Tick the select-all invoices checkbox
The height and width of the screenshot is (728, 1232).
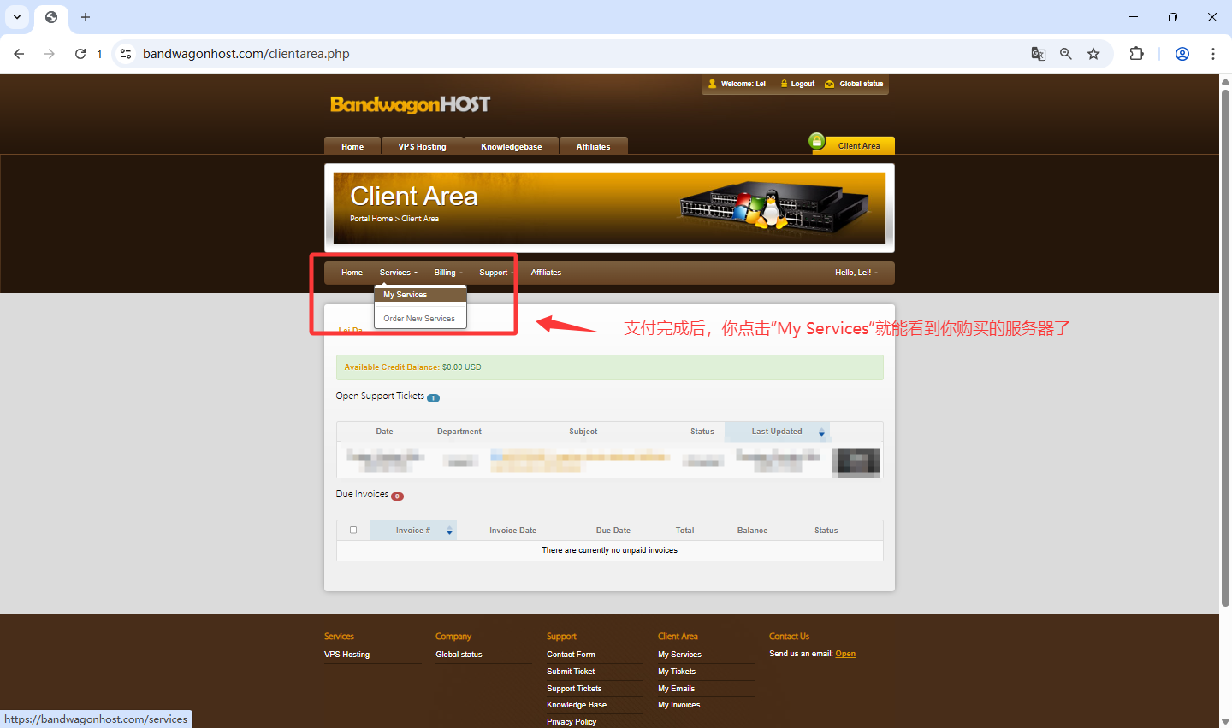pyautogui.click(x=353, y=531)
